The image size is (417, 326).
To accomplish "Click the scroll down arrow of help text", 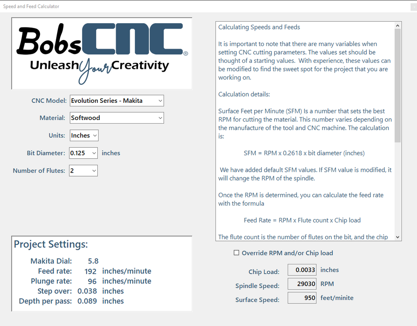I will point(397,237).
